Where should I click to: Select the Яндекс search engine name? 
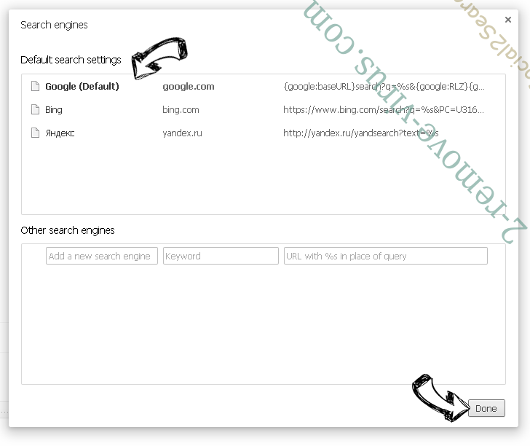click(60, 133)
